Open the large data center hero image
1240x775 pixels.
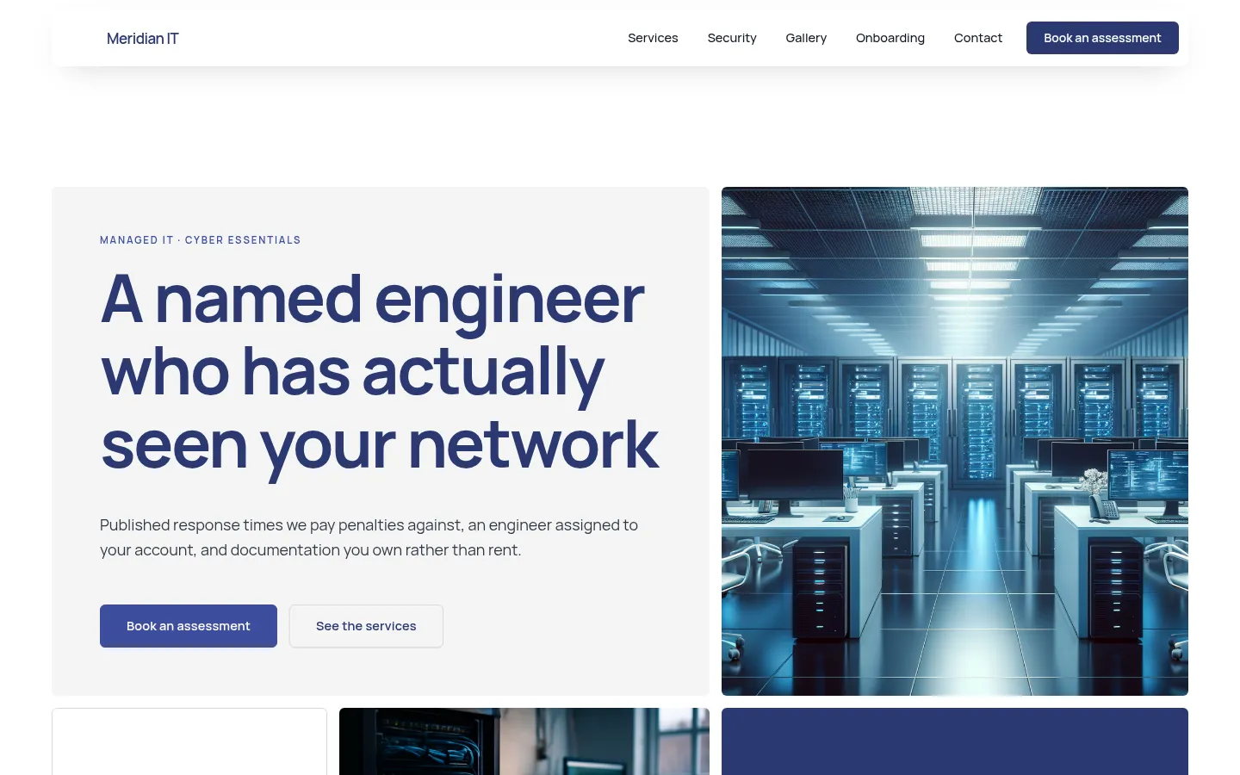(955, 441)
